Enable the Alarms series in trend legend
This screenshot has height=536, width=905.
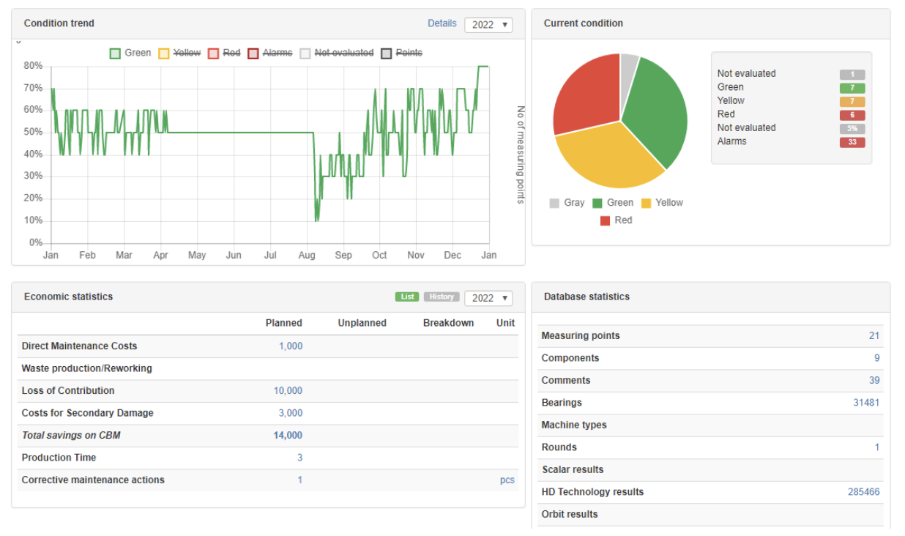click(x=269, y=53)
